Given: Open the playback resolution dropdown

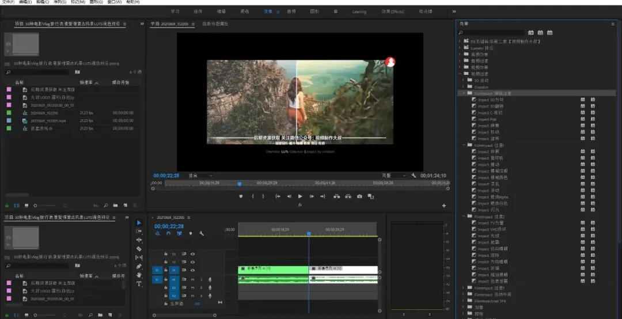Looking at the screenshot, I should [x=393, y=176].
